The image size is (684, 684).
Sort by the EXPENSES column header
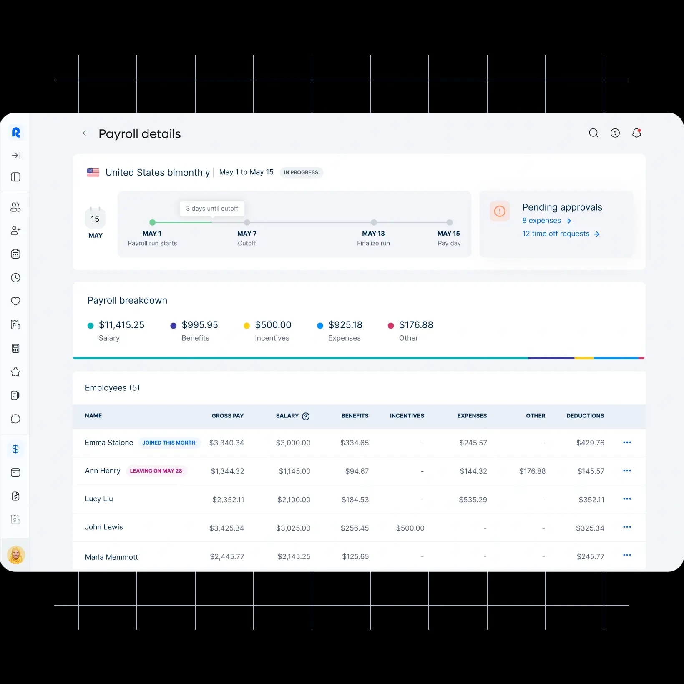472,416
